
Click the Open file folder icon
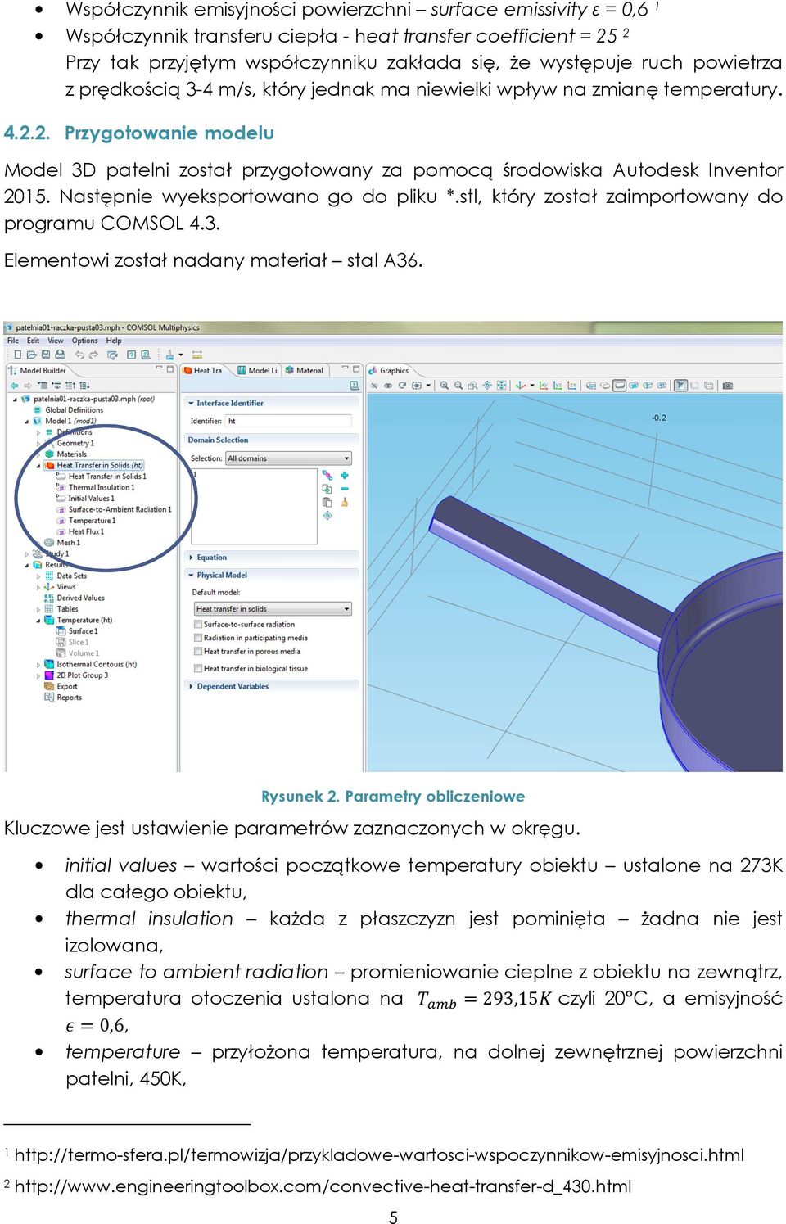click(x=32, y=355)
